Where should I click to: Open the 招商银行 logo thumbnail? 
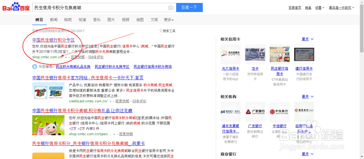pyautogui.click(x=304, y=112)
